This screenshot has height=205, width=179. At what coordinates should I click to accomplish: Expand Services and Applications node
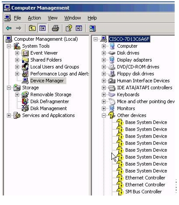[x=9, y=115]
